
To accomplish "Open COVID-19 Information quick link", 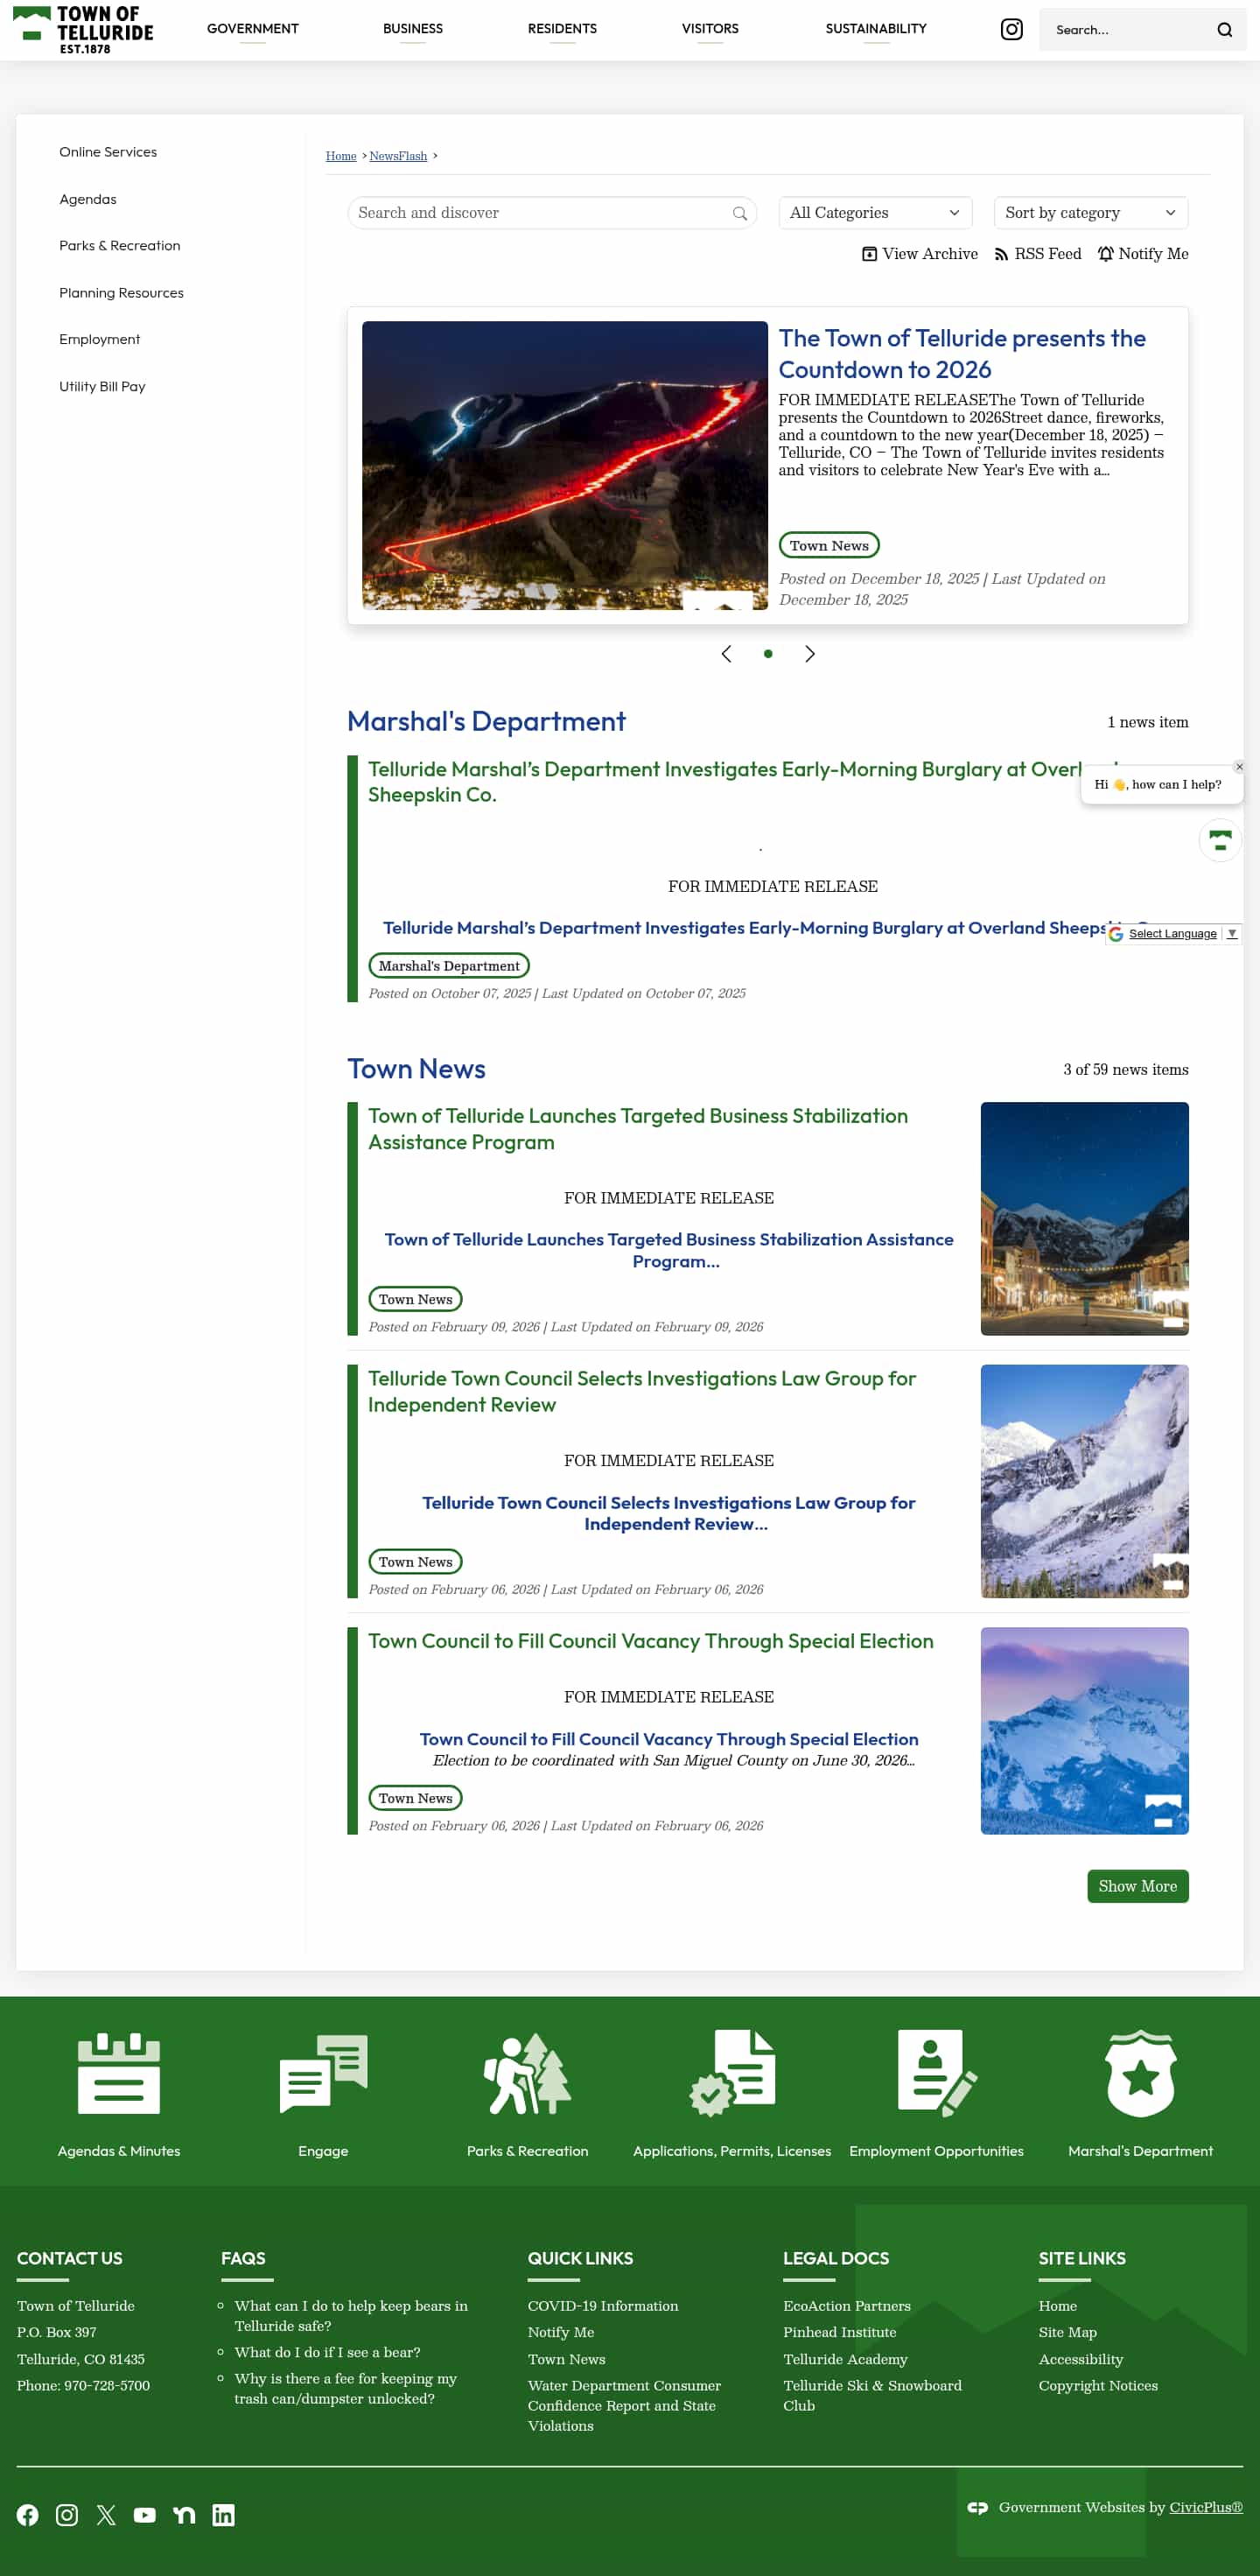I will point(603,2306).
